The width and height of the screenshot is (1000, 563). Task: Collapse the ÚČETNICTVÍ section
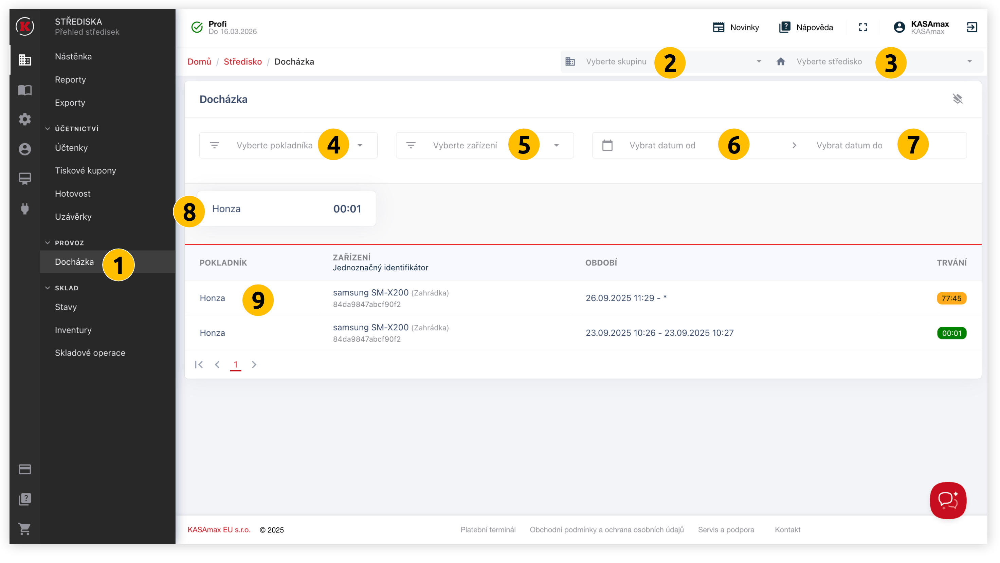click(76, 129)
